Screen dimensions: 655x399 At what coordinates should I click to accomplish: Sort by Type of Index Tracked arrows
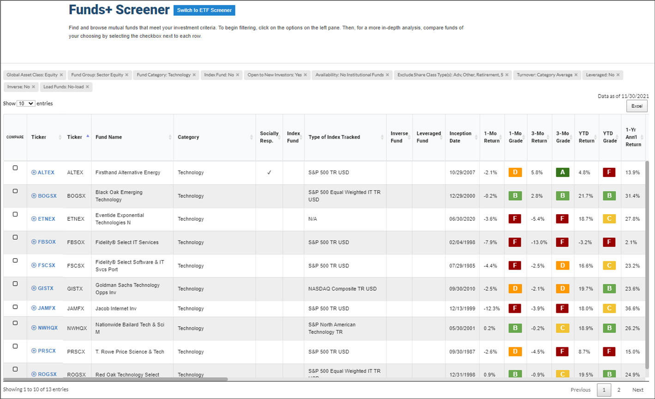[x=382, y=137]
